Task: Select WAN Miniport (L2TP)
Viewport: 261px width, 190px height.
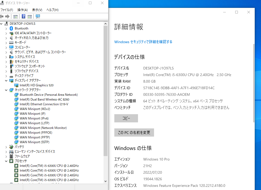Action: tap(34, 123)
